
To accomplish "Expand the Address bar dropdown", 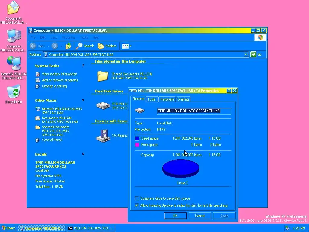I will pyautogui.click(x=246, y=54).
